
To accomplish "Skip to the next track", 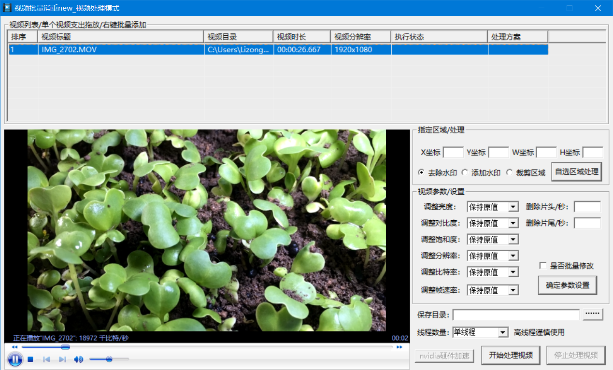I will point(62,359).
